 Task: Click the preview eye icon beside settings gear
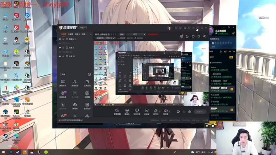click(x=184, y=112)
